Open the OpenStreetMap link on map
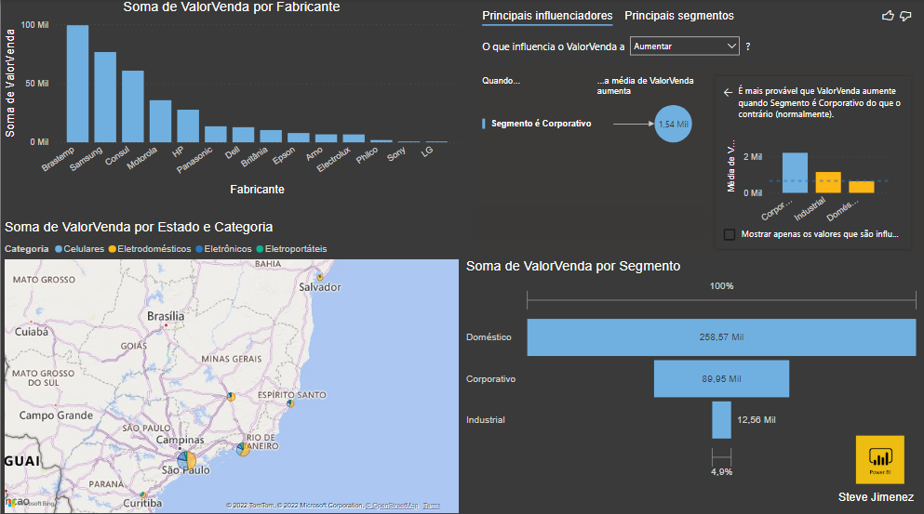924x514 pixels. tap(392, 506)
